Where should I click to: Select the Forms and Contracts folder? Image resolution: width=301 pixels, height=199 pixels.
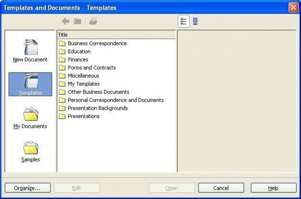92,68
